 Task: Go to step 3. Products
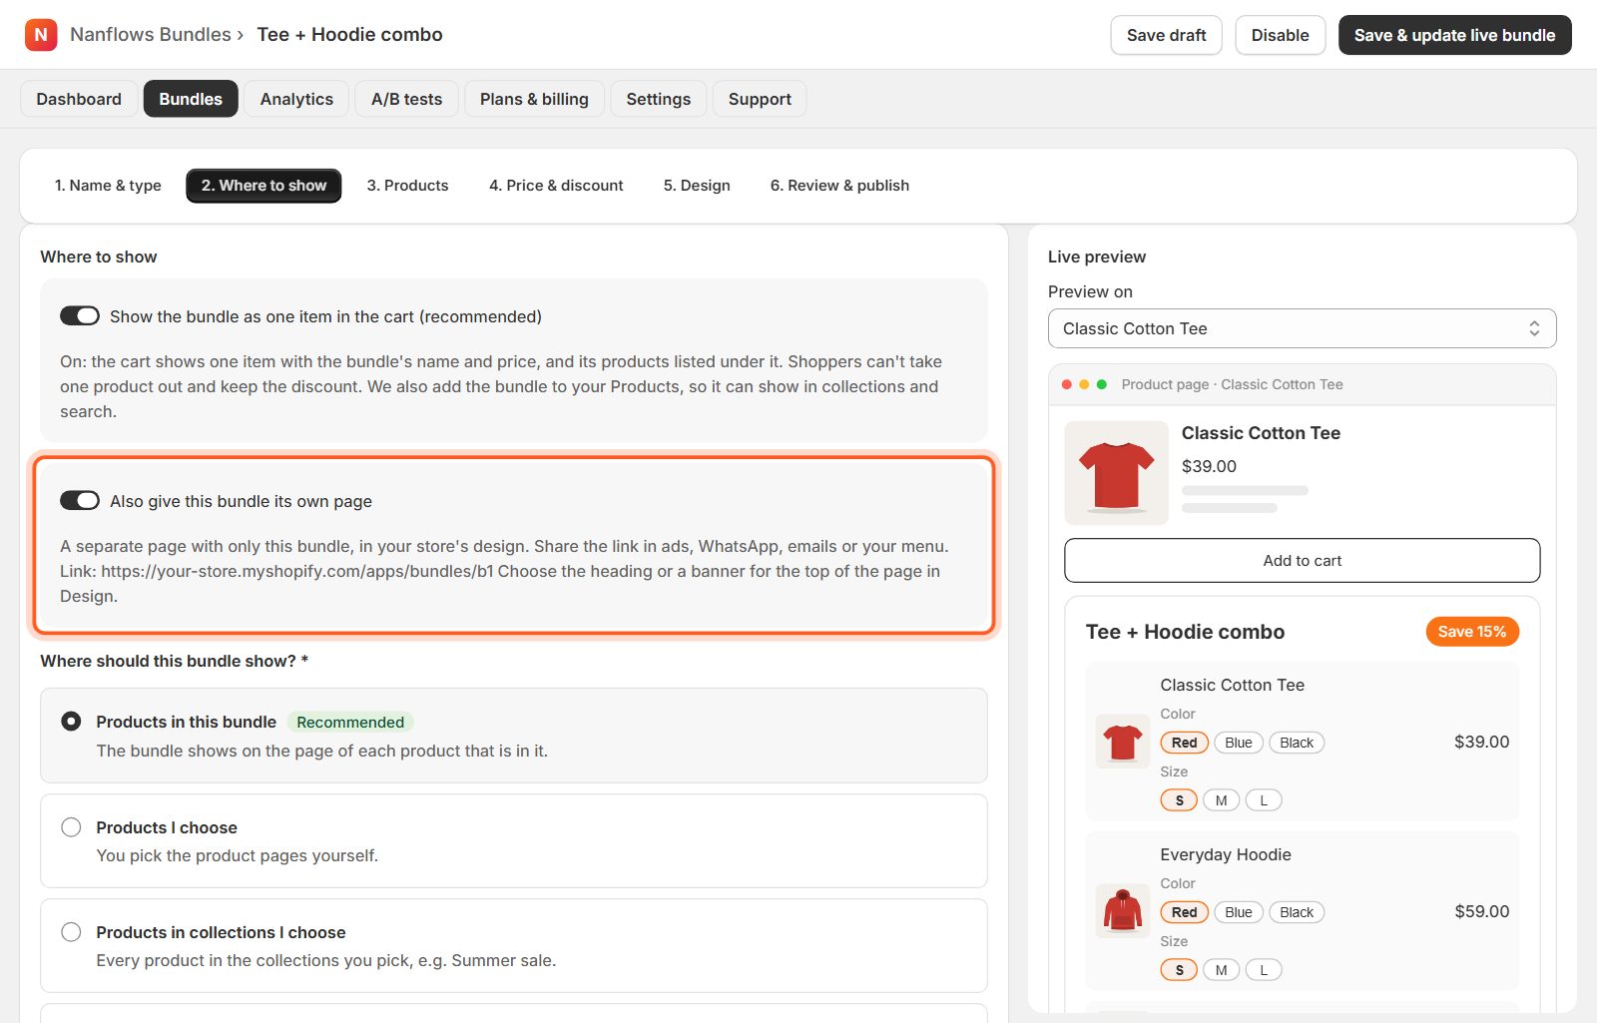407,186
